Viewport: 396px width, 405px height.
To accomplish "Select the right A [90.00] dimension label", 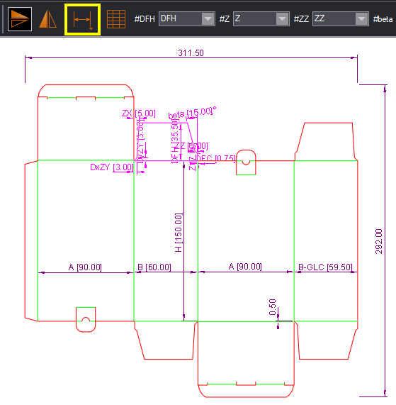I will tap(245, 266).
